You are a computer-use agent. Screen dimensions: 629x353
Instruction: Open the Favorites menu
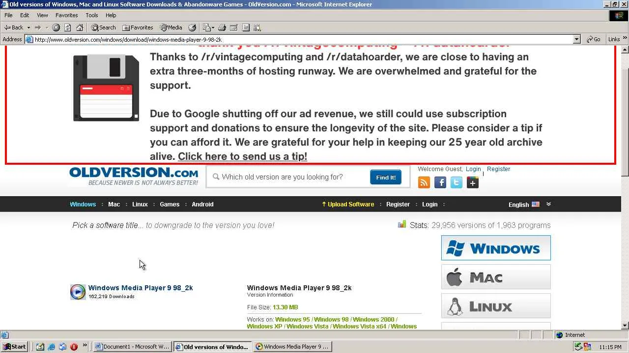click(66, 15)
